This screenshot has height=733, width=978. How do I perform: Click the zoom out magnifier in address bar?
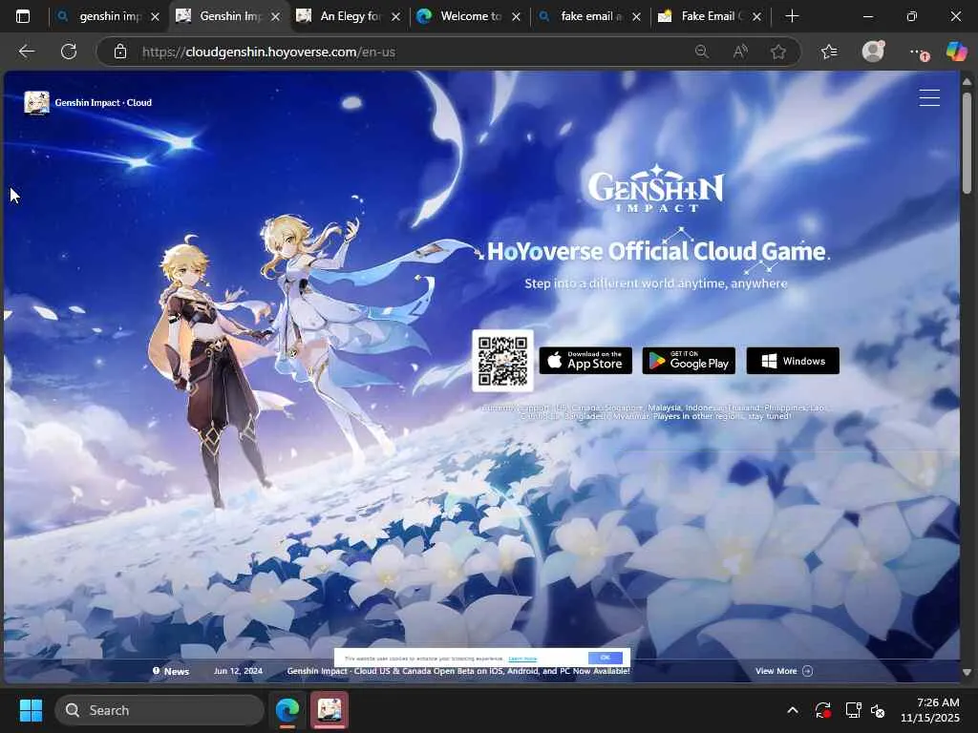702,52
